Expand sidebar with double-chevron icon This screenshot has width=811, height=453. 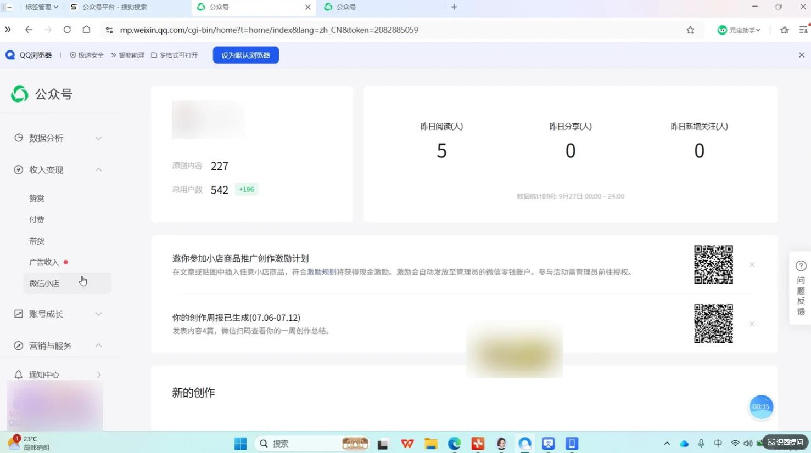tap(8, 30)
